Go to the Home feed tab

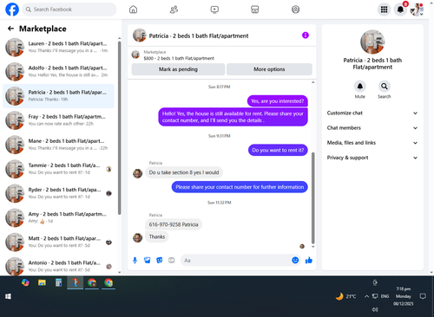click(x=133, y=10)
